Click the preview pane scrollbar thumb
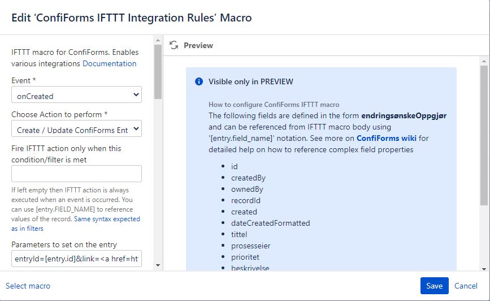Screen dimensions: 490x301 484,135
